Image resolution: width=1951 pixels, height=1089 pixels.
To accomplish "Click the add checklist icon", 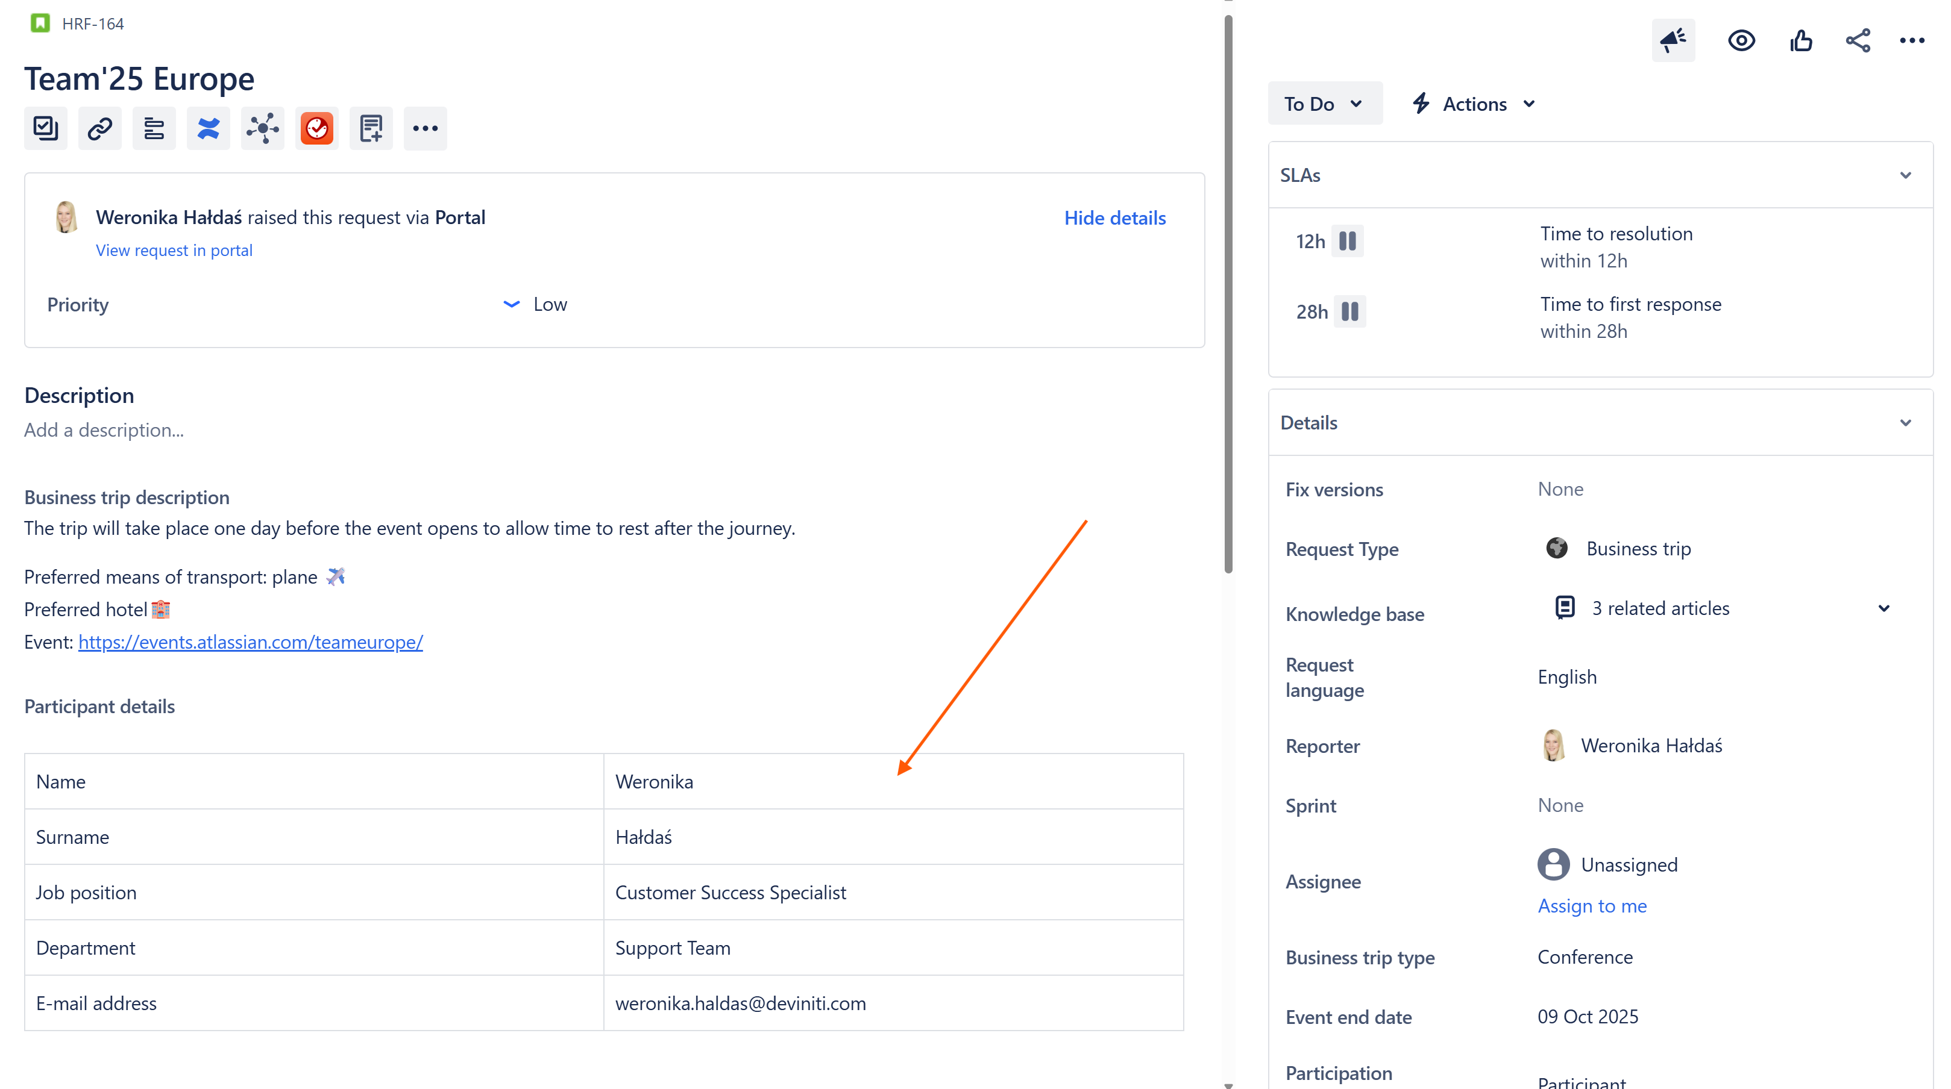I will (45, 128).
